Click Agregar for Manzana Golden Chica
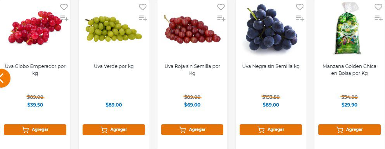Image resolution: width=385 pixels, height=149 pixels. coord(349,130)
